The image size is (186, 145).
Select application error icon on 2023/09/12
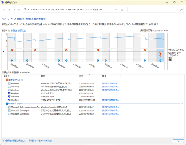click(98, 50)
